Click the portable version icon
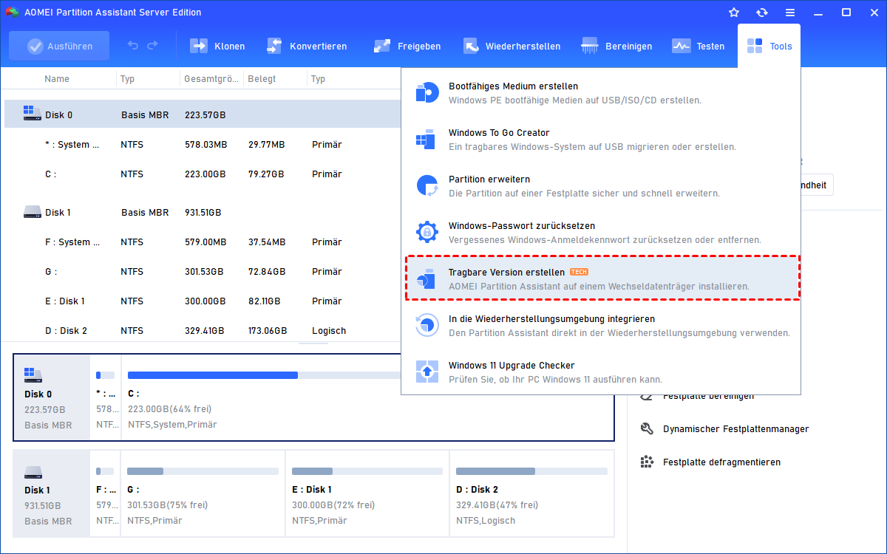 (x=426, y=278)
